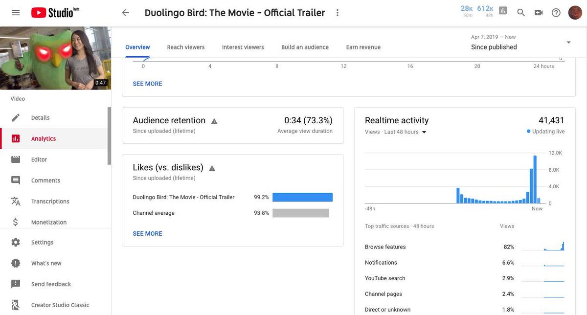Click the gray channel average bar
The image size is (587, 315).
point(301,213)
